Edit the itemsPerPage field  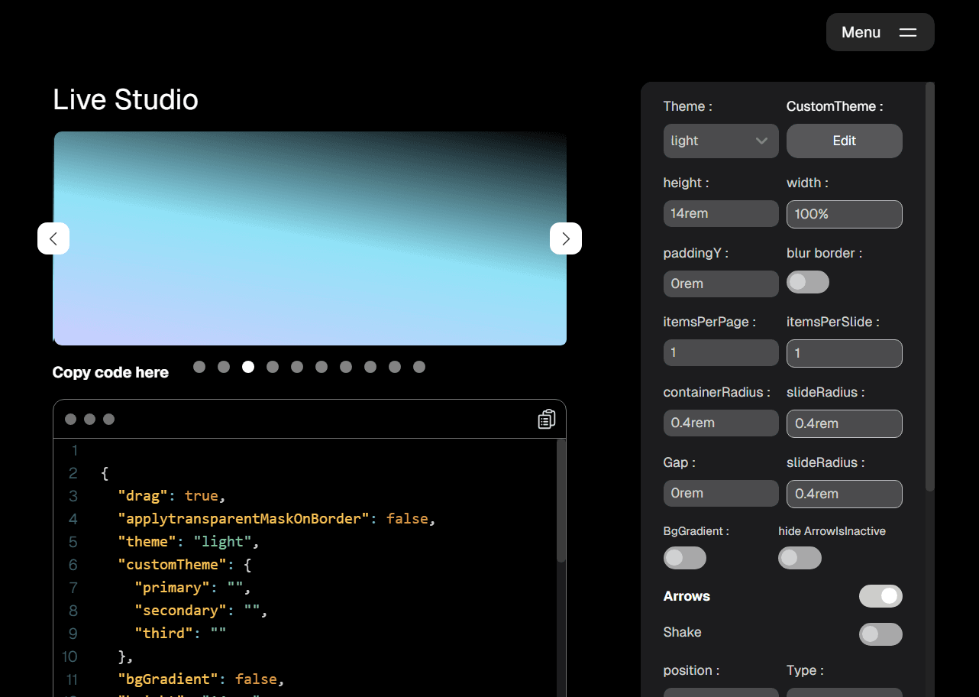721,353
